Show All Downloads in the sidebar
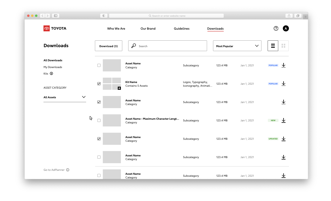 [53, 60]
